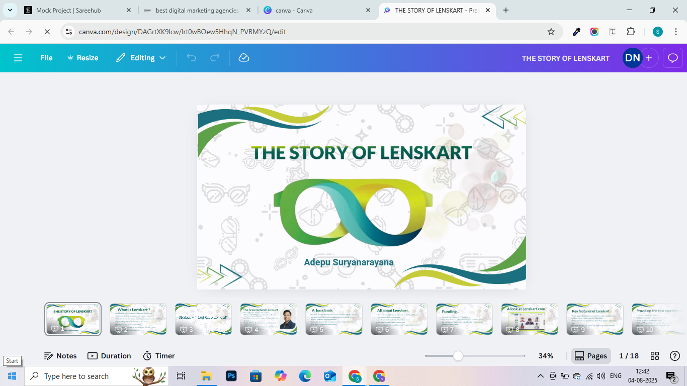Select the slide 4 thumbnail with portrait
Screen dimensions: 687x386
pos(269,319)
